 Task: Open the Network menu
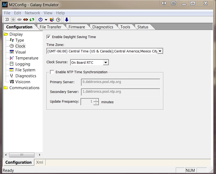[x=32, y=13]
